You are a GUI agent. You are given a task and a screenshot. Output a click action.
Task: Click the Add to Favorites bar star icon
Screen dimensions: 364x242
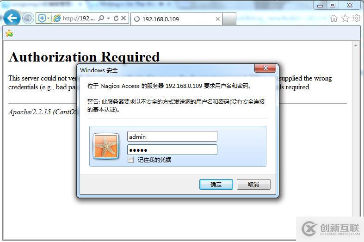click(x=9, y=33)
